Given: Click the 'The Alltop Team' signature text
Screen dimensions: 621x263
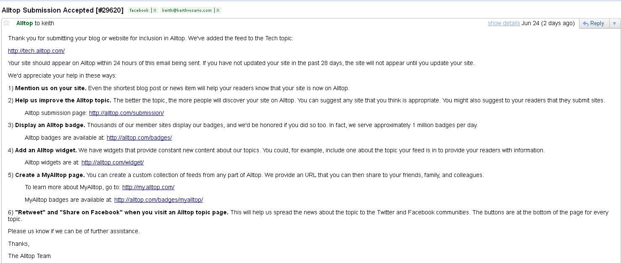Looking at the screenshot, I should pos(29,256).
